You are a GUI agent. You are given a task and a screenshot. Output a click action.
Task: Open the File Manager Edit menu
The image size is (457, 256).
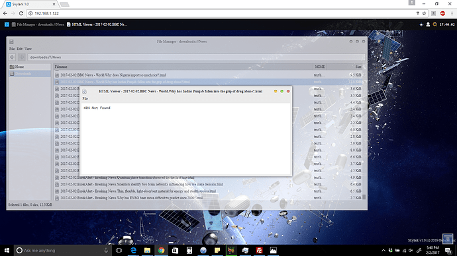coord(19,49)
